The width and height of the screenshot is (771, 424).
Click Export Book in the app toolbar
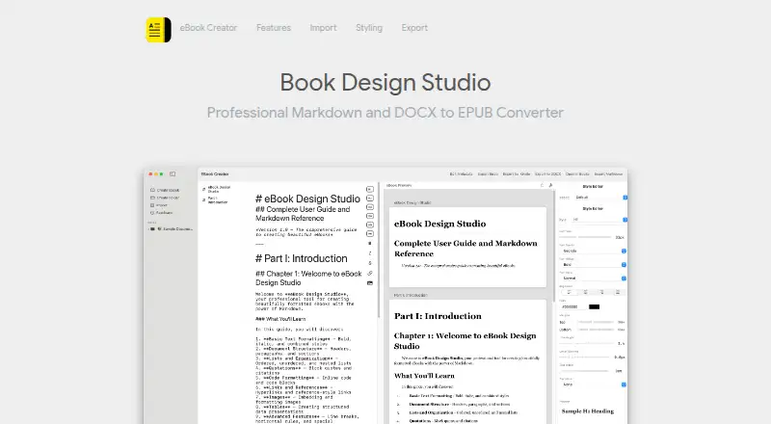tap(488, 174)
